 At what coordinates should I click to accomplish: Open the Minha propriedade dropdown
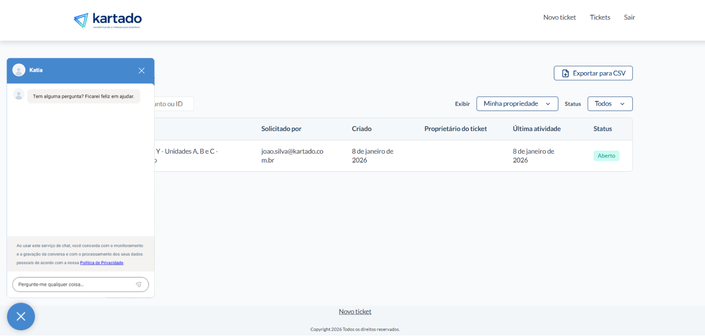517,104
